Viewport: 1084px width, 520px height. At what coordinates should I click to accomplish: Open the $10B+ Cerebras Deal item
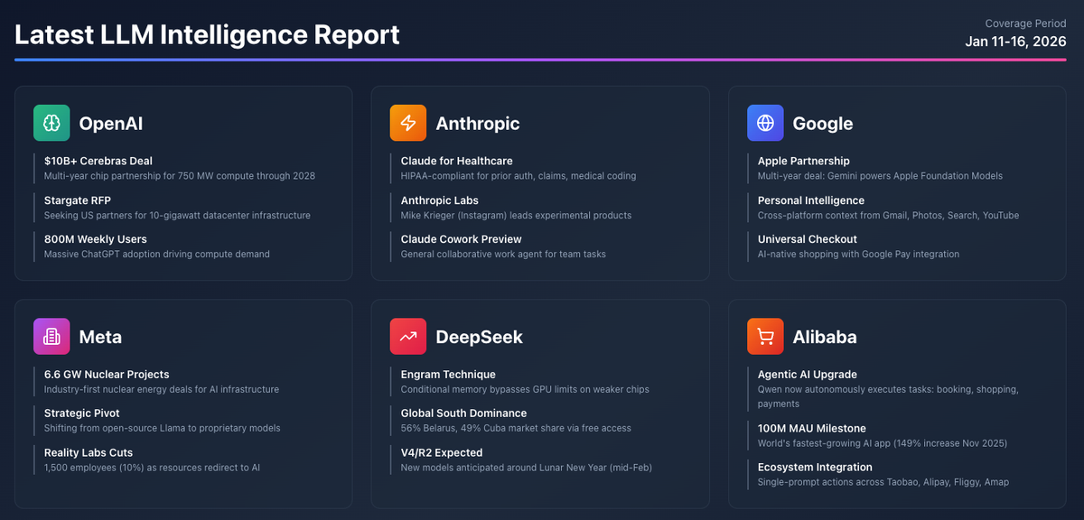coord(98,161)
